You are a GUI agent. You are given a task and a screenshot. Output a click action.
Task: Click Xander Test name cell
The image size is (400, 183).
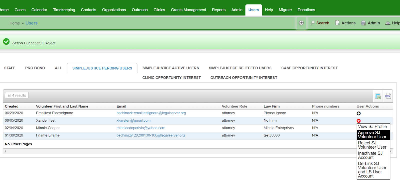coord(46,120)
